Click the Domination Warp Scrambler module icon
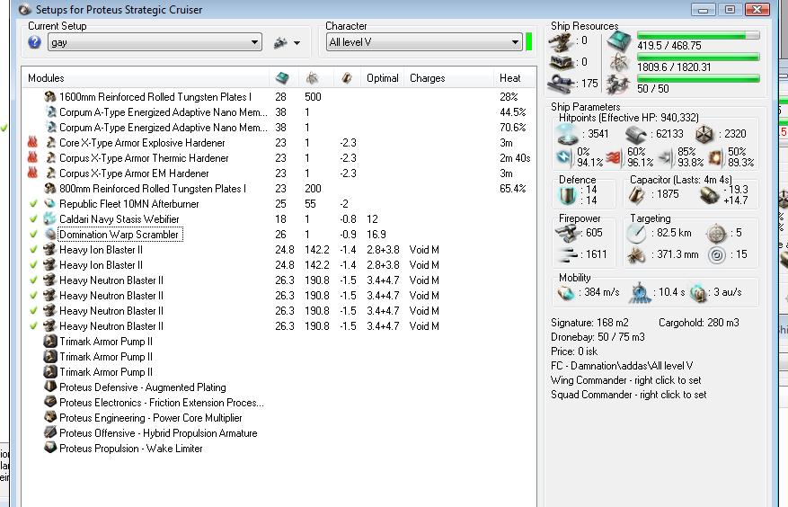 coord(49,234)
